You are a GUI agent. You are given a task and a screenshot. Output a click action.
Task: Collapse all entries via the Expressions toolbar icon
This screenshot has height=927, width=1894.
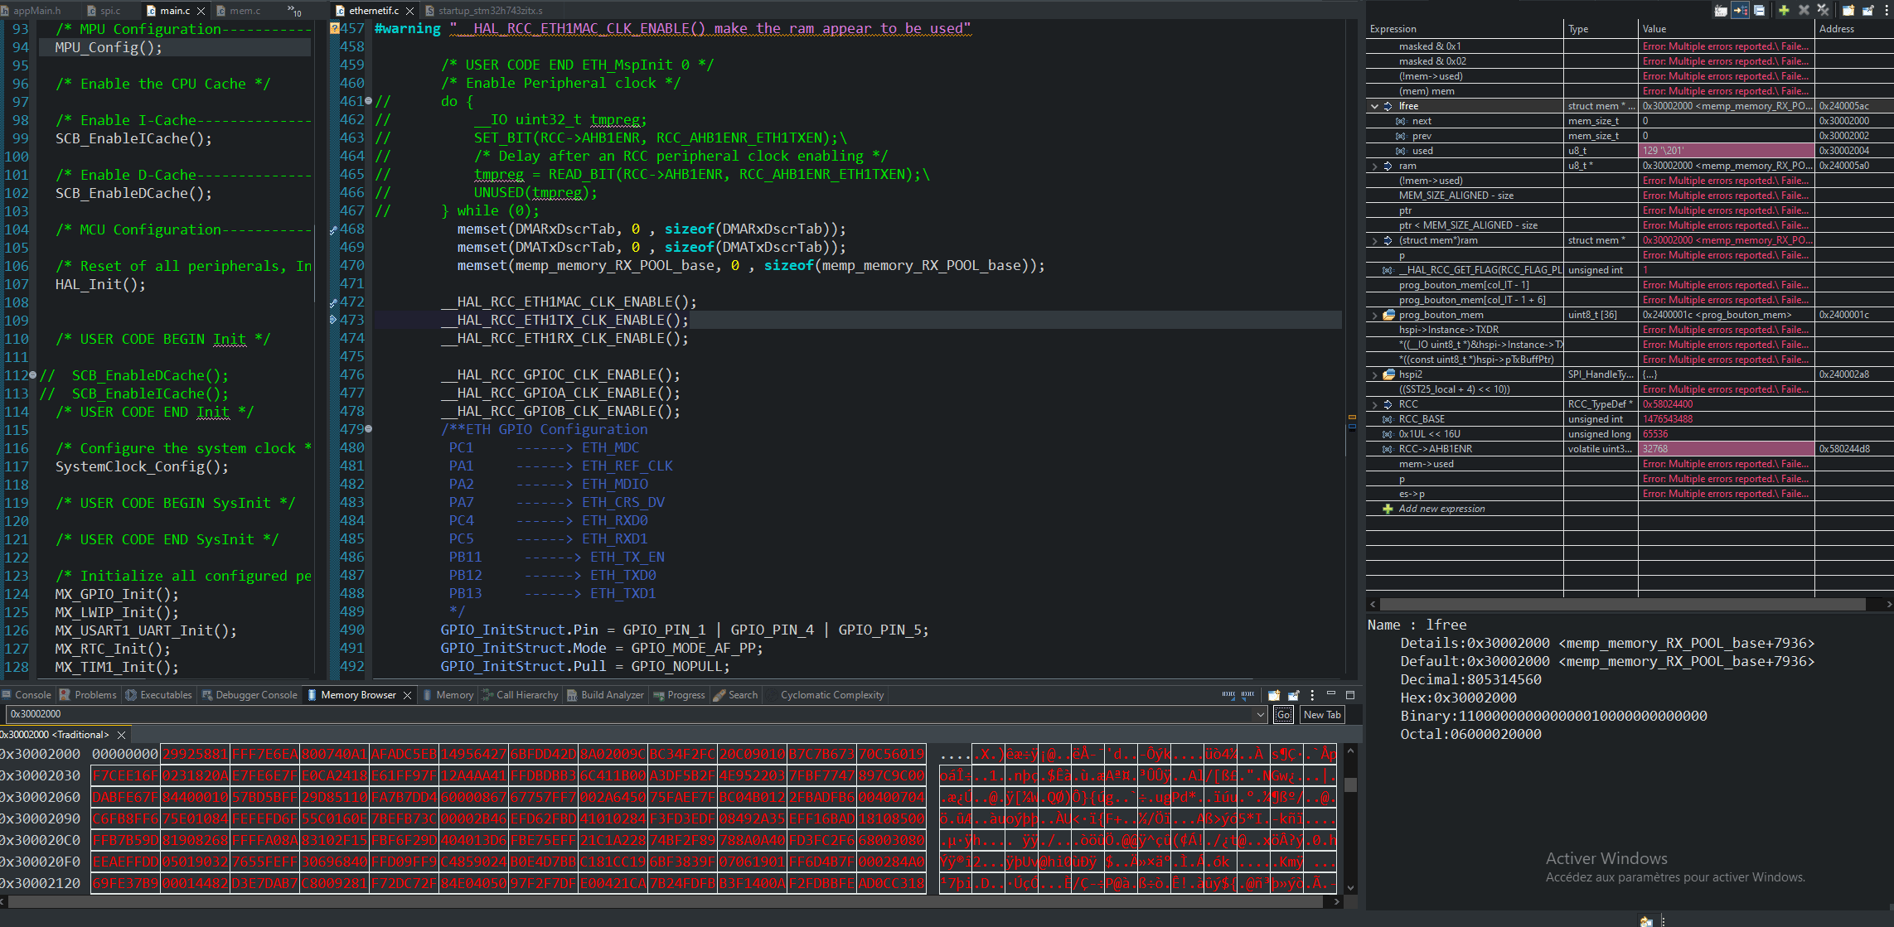(x=1759, y=11)
